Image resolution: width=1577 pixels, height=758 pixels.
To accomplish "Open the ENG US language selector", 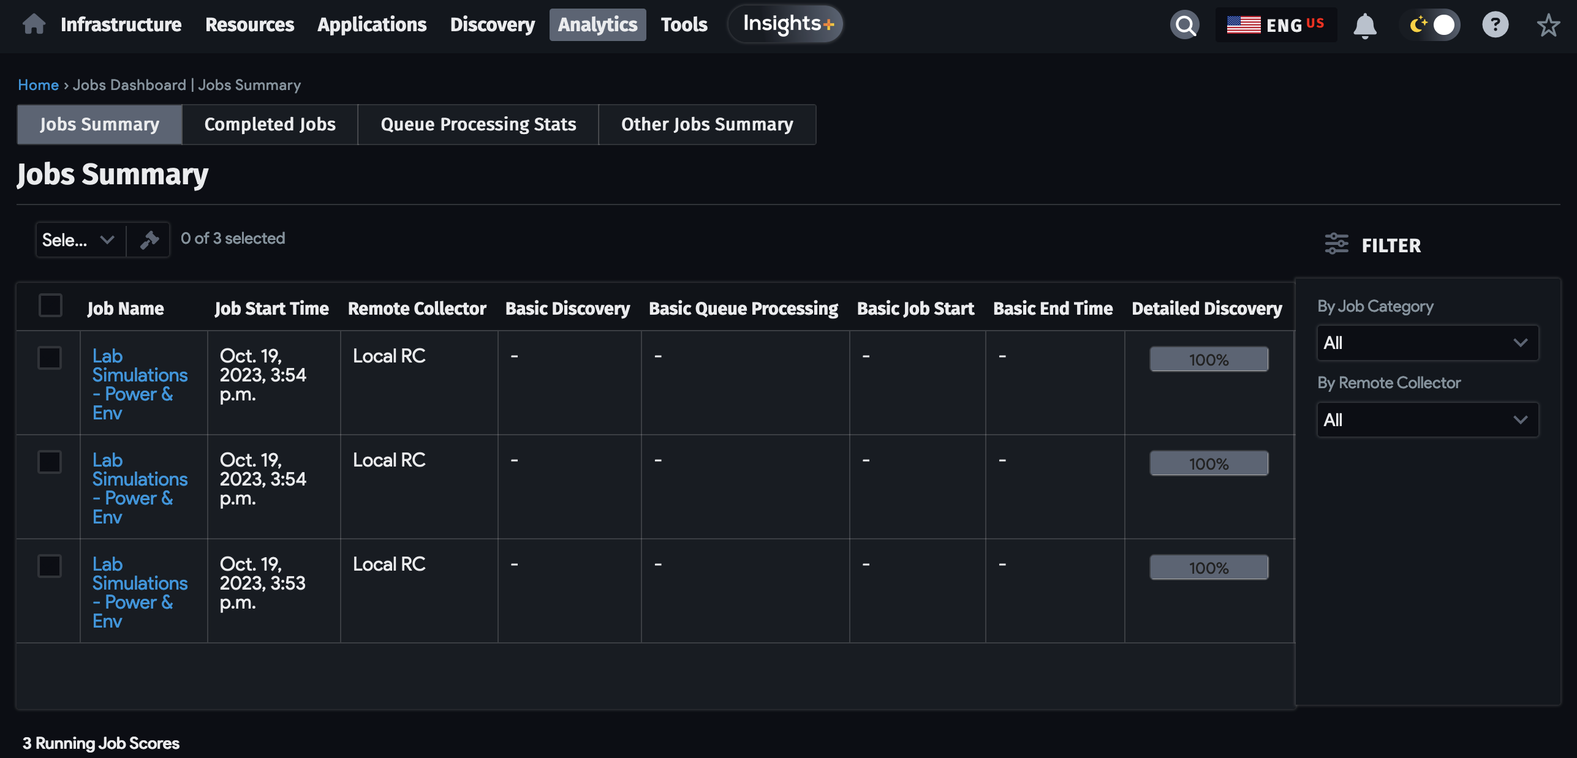I will click(x=1276, y=25).
